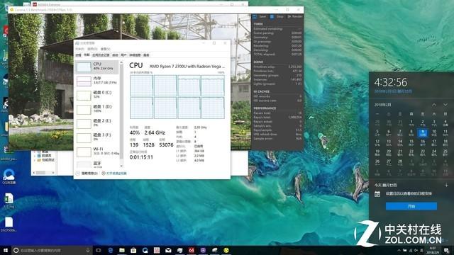Switch to the 用户 tab
This screenshot has width=454, height=255.
point(123,55)
